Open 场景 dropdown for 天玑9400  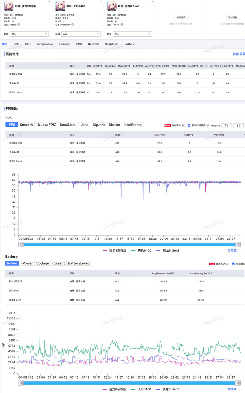click(81, 34)
